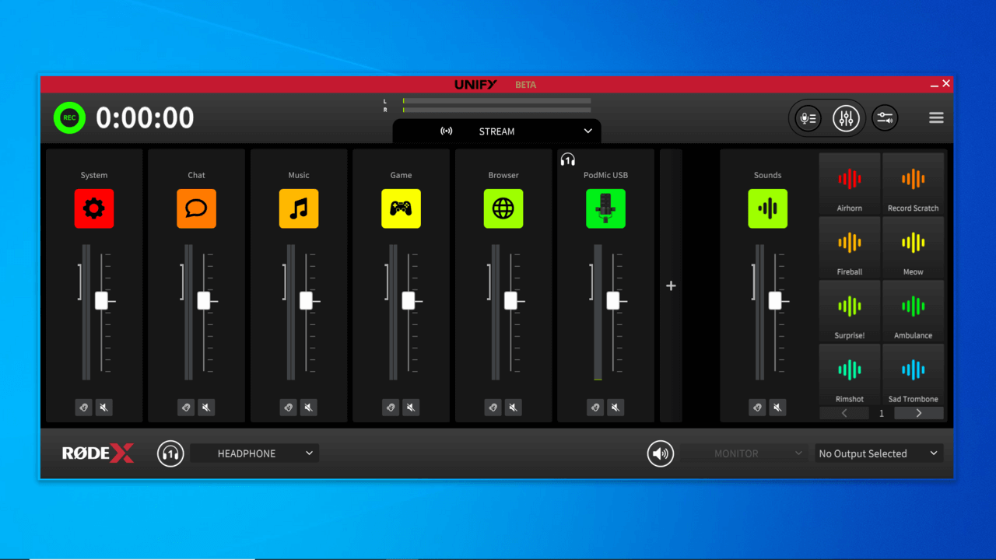Click the System channel volume fader

[102, 301]
